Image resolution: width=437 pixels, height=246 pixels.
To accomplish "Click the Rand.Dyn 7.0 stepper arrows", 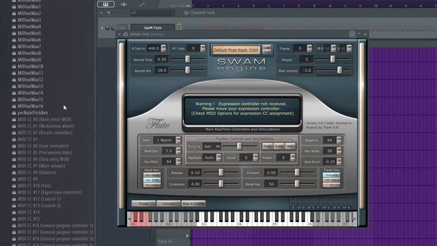I will [178, 151].
